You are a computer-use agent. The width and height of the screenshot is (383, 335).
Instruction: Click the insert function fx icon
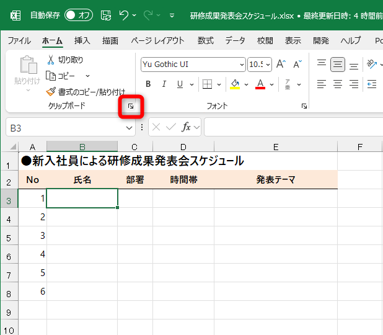(x=186, y=127)
